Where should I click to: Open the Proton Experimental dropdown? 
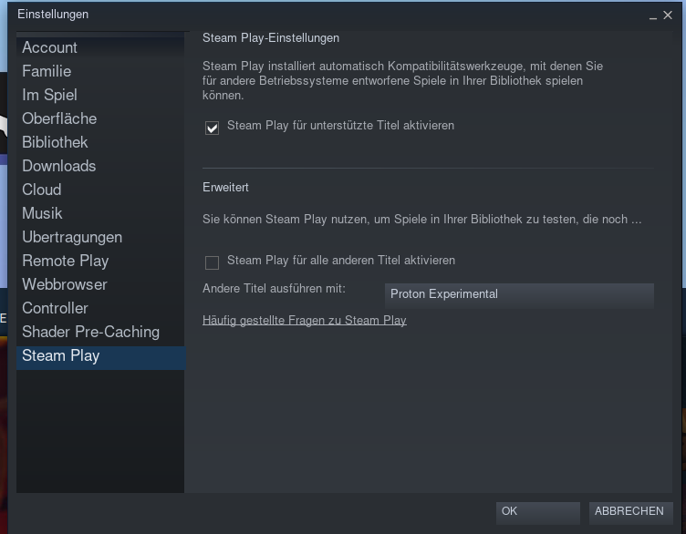click(519, 294)
